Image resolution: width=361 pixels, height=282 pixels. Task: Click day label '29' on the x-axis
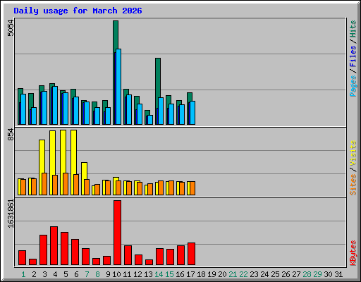click(x=317, y=274)
